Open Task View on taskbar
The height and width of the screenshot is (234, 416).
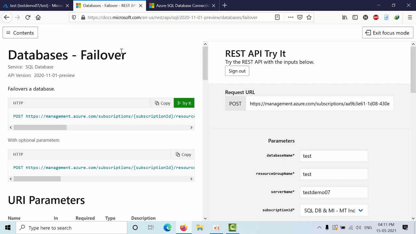[x=151, y=228]
